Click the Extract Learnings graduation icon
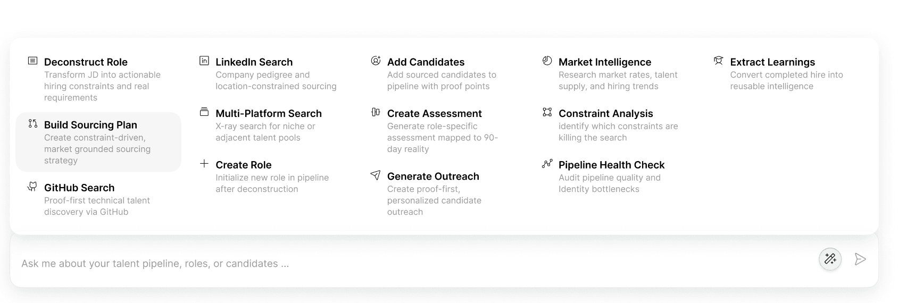Image resolution: width=898 pixels, height=303 pixels. pyautogui.click(x=718, y=61)
